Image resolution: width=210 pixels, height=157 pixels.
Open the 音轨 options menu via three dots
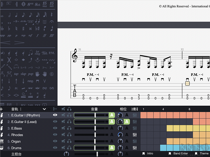pyautogui.click(x=21, y=109)
